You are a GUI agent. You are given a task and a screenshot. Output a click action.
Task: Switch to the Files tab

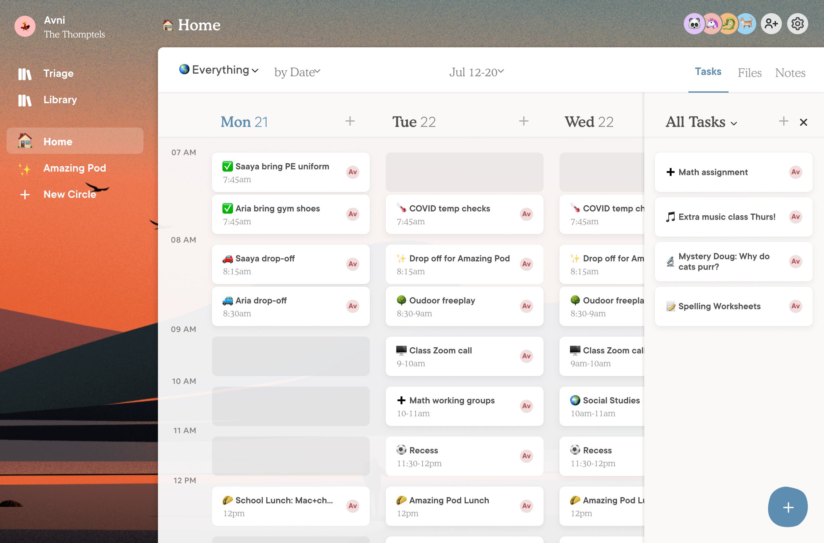pyautogui.click(x=750, y=73)
